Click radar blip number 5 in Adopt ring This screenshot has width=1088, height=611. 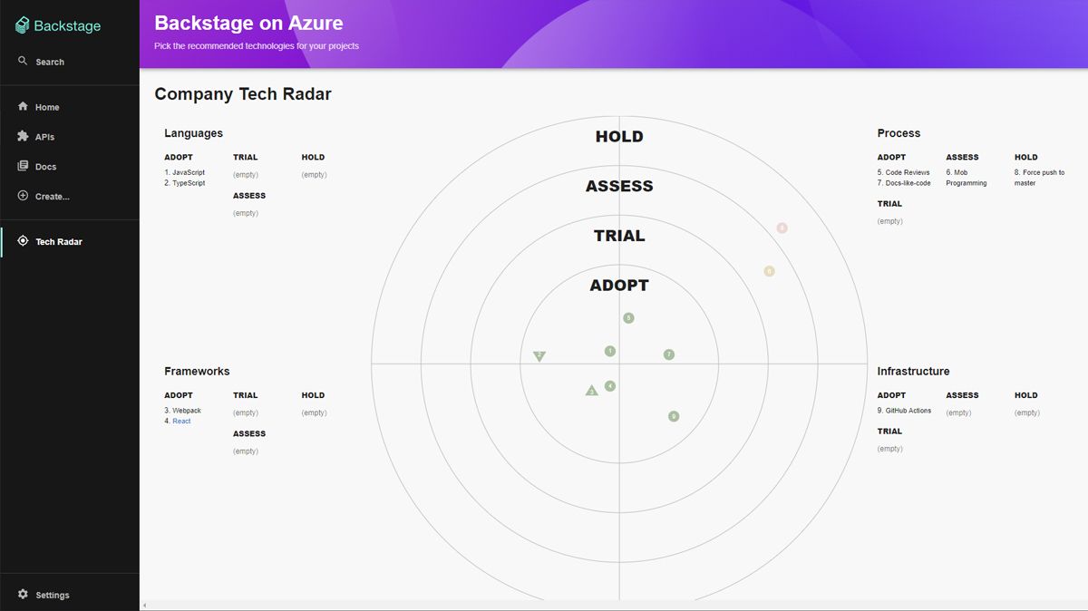pos(628,318)
